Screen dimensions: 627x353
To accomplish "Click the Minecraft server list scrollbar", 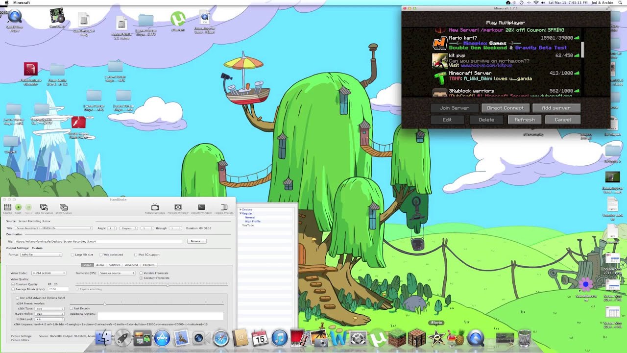I will [582, 49].
